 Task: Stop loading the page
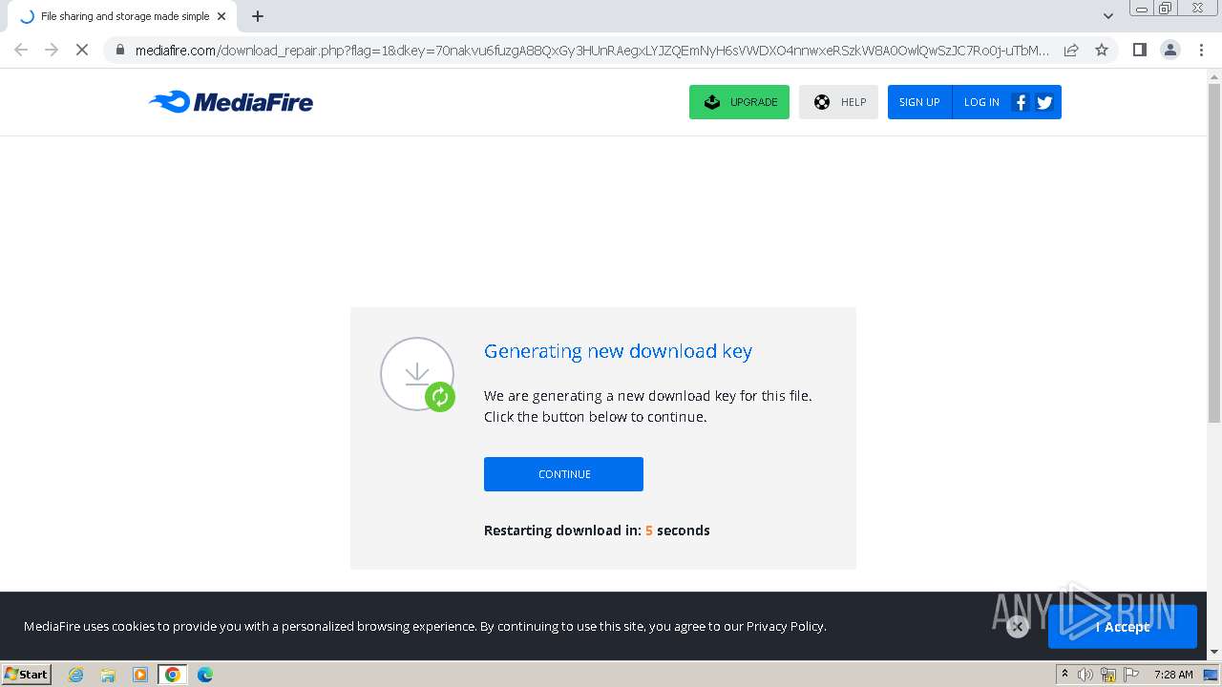[82, 50]
